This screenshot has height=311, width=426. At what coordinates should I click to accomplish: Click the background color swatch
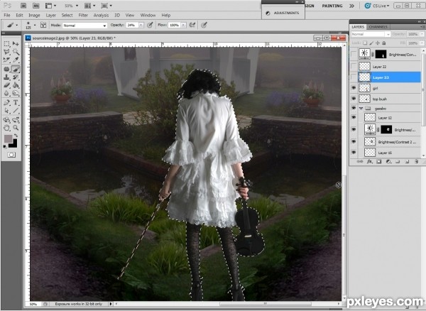click(14, 144)
